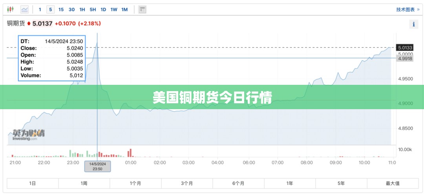The width and height of the screenshot is (424, 194).
Task: Click the 4.9500 price axis label
Action: pos(405,79)
